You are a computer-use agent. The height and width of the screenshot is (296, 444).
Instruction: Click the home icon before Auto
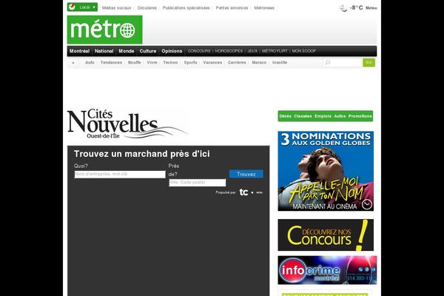(x=73, y=63)
